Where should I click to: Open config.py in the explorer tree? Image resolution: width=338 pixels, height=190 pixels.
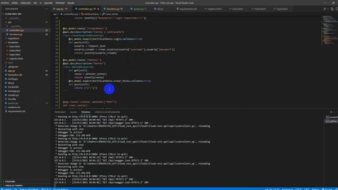pyautogui.click(x=13, y=79)
